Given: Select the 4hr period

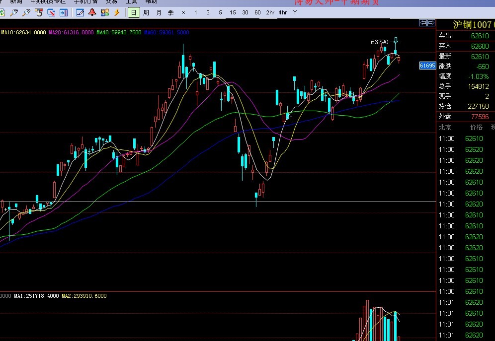Looking at the screenshot, I should [283, 12].
